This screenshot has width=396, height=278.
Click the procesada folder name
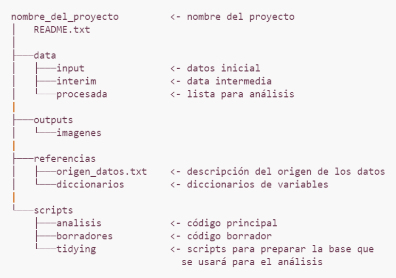coord(81,94)
